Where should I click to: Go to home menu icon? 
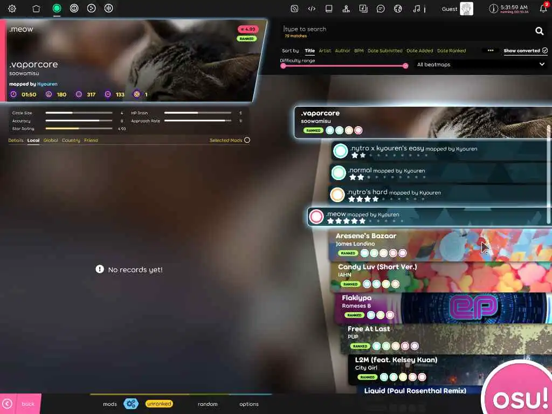[x=36, y=9]
